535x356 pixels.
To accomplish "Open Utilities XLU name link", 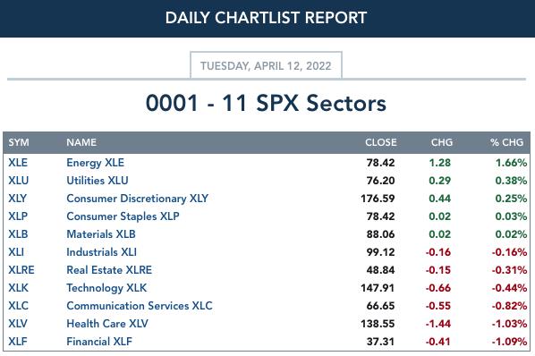I will pyautogui.click(x=98, y=181).
